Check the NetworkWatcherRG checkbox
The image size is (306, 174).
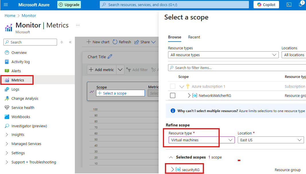(173, 95)
